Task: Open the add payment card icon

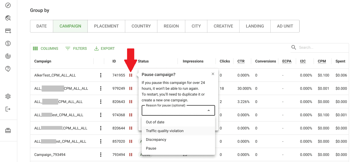Action: (x=8, y=31)
